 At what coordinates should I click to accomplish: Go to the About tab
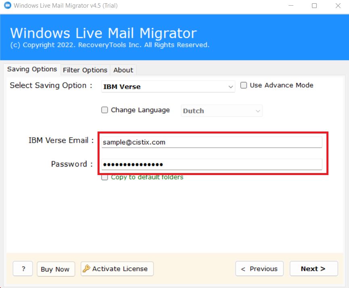pos(123,70)
